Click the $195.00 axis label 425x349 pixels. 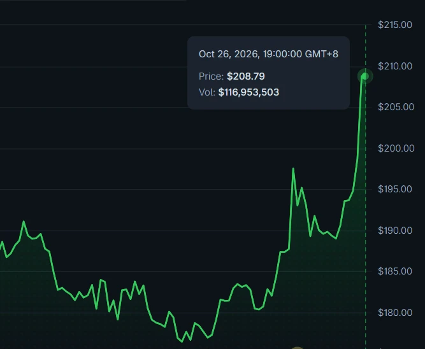tap(395, 189)
